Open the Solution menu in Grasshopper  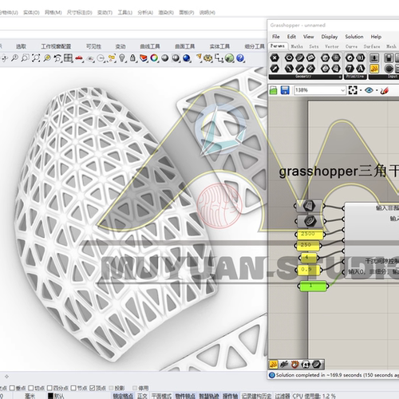coord(354,37)
